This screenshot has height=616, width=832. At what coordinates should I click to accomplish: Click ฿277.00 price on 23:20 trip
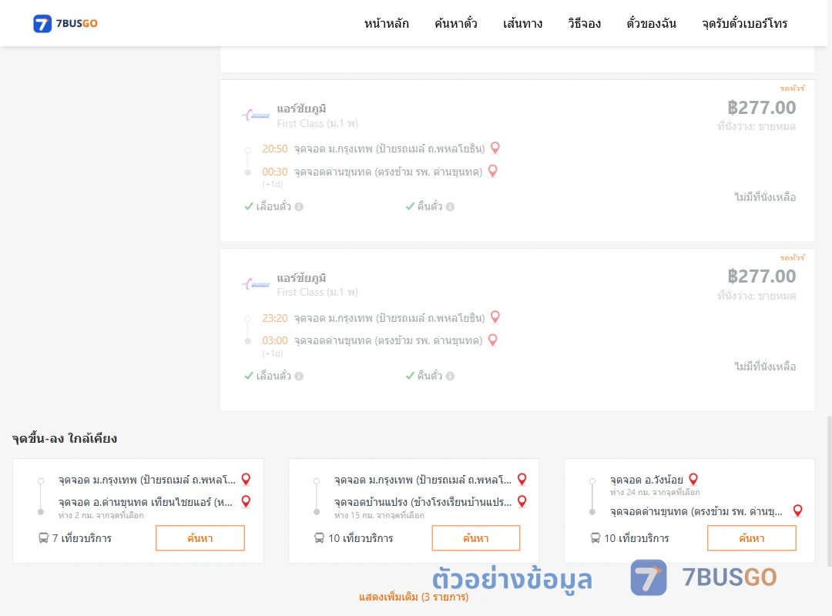tap(761, 276)
